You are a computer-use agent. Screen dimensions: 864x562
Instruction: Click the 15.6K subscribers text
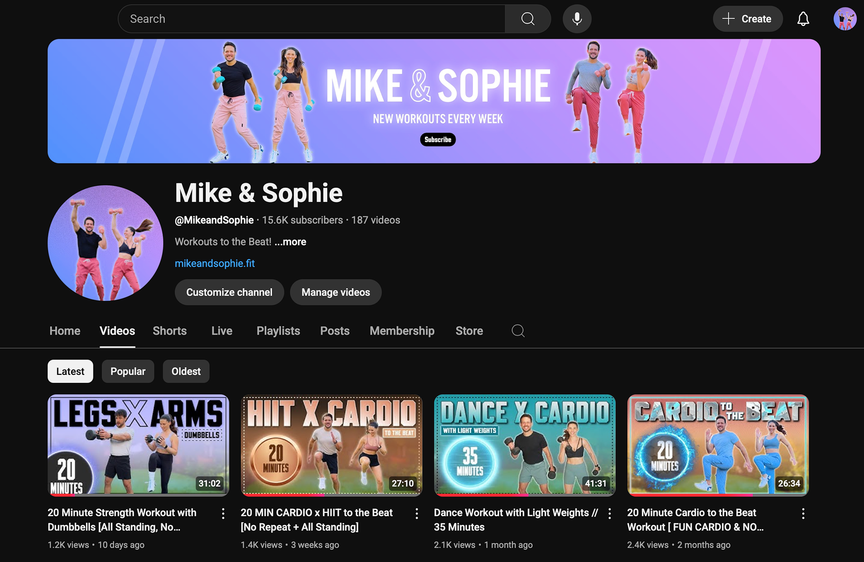coord(302,220)
